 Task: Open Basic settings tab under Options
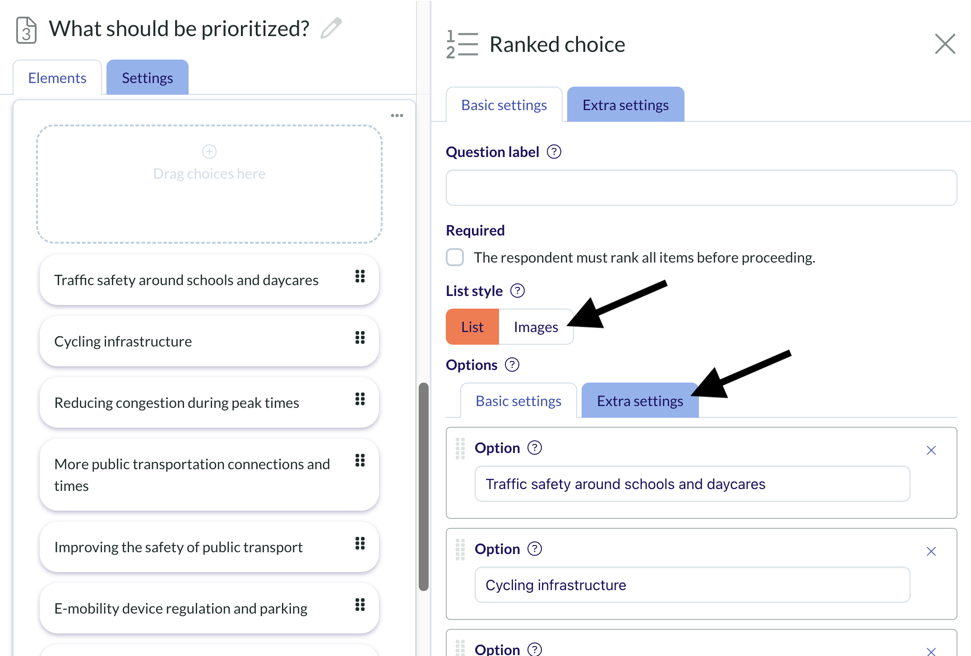[518, 401]
